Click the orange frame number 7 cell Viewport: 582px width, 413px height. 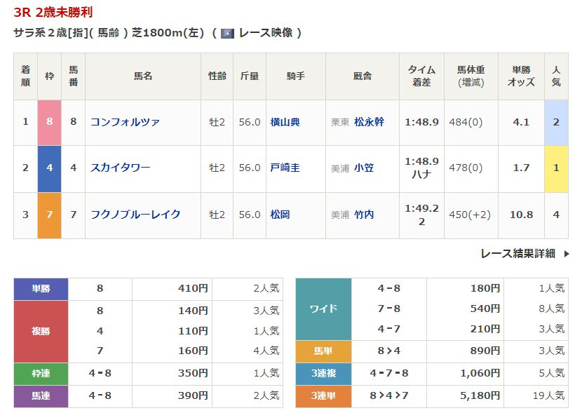pyautogui.click(x=49, y=215)
